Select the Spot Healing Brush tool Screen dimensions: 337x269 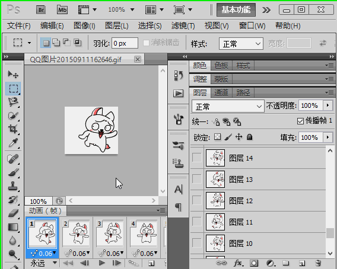click(x=13, y=159)
